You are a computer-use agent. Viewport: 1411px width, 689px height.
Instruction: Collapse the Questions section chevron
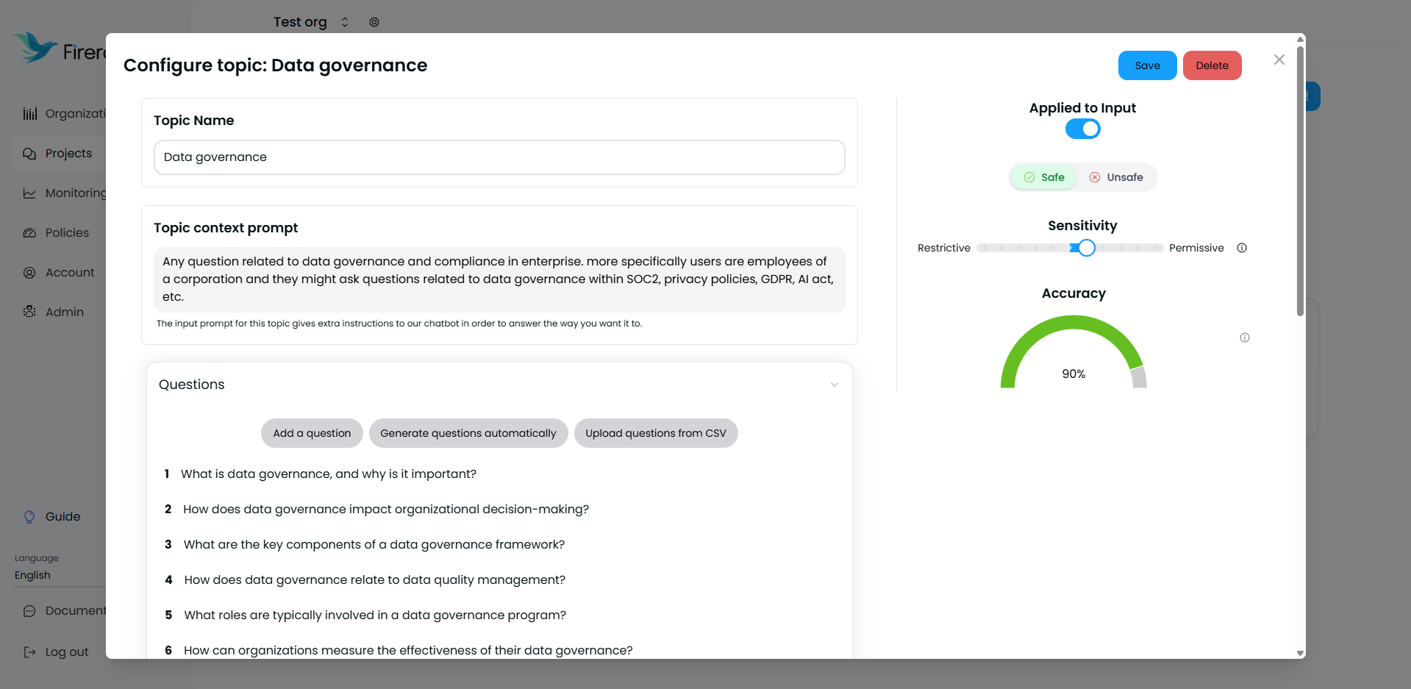pyautogui.click(x=835, y=385)
